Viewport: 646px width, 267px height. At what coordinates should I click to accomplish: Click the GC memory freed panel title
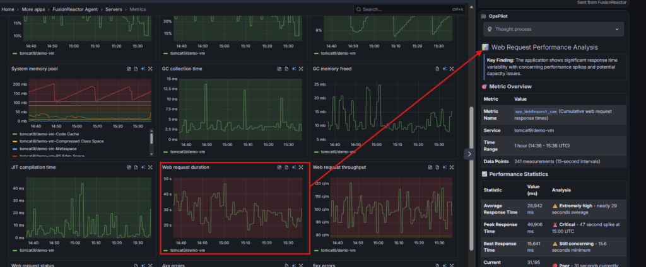click(332, 69)
